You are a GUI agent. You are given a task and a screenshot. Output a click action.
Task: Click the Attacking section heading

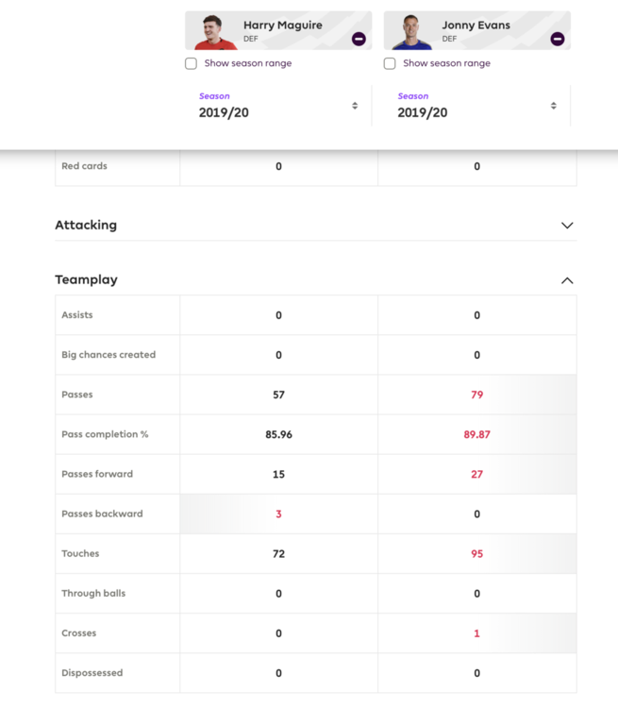(86, 225)
